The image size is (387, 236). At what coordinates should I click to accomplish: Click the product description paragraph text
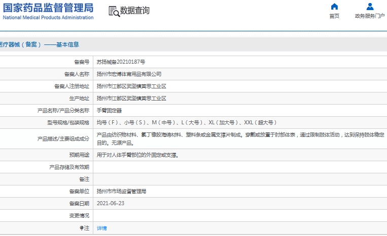pyautogui.click(x=240, y=139)
